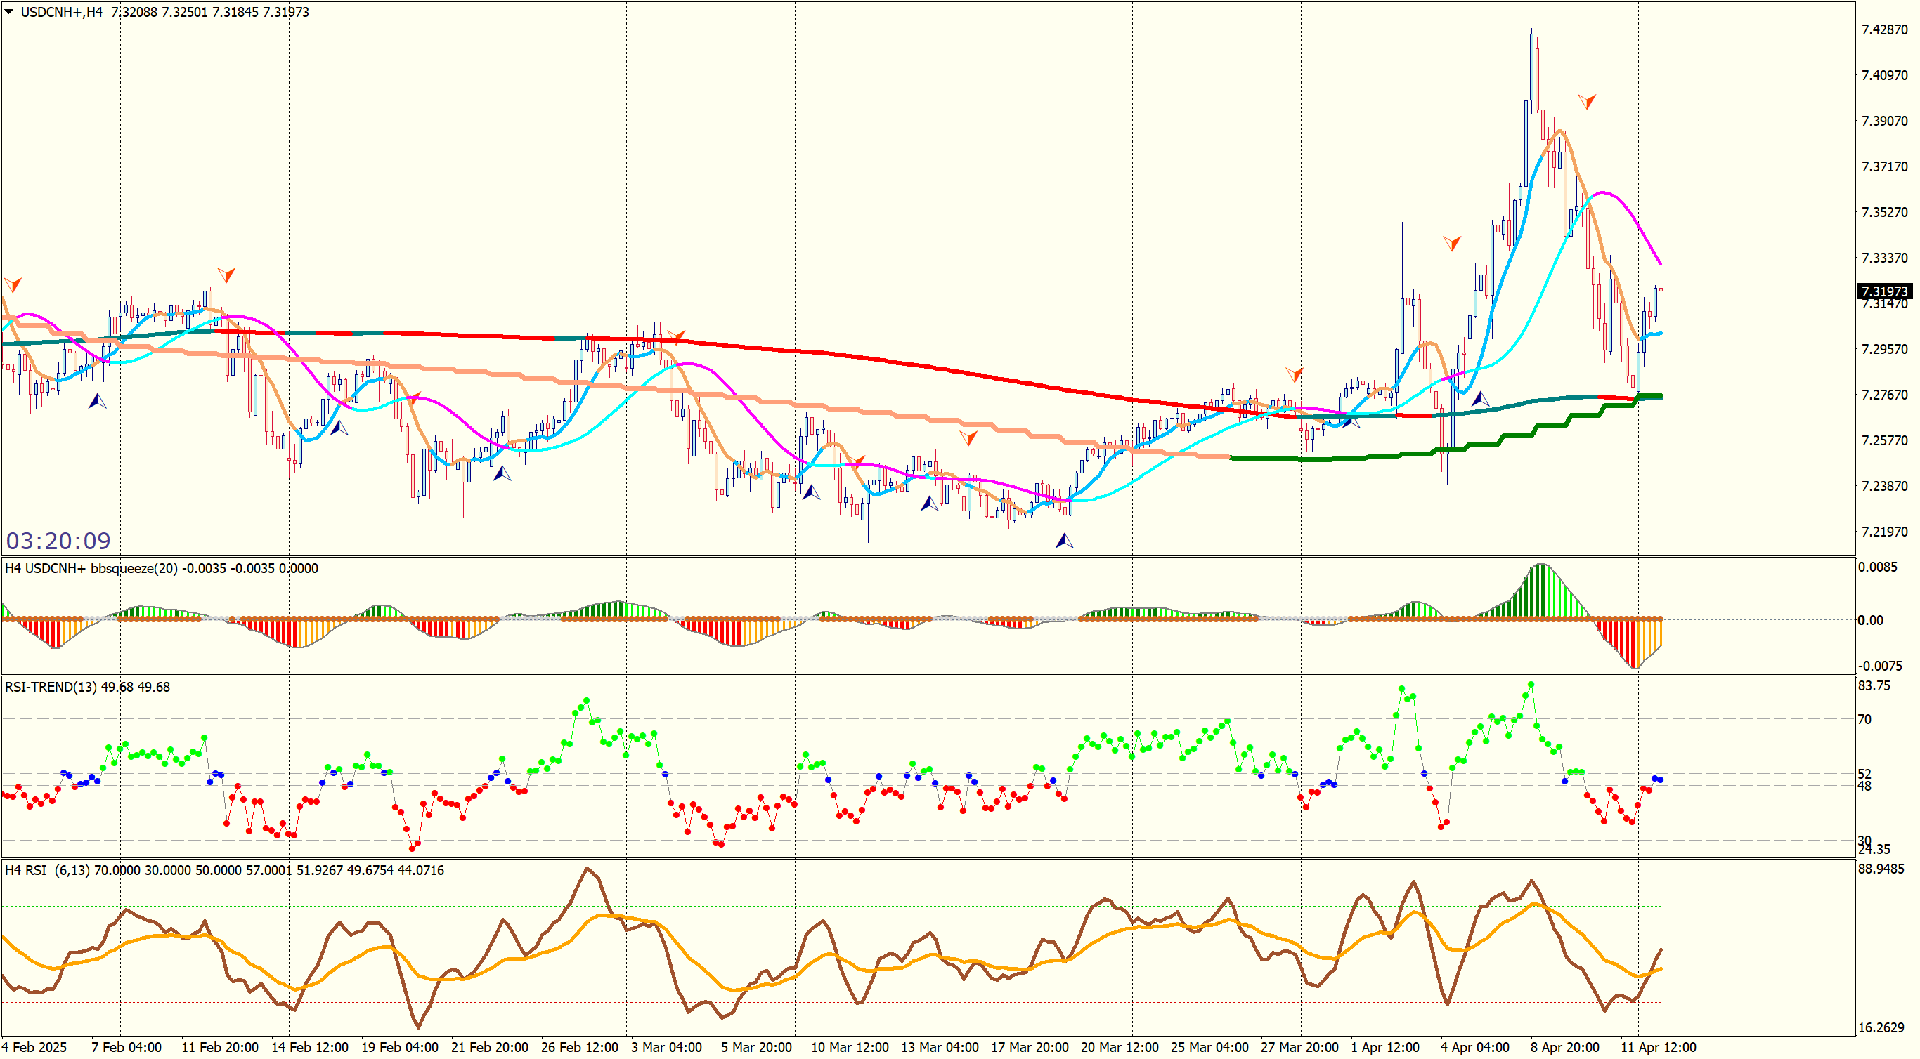The width and height of the screenshot is (1920, 1059).
Task: Open the chart menu triangle beside USDCNH+,H4
Action: 9,12
